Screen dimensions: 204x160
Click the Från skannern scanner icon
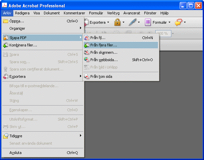87,52
